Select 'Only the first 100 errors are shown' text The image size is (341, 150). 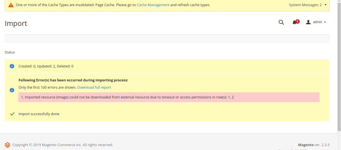47,87
